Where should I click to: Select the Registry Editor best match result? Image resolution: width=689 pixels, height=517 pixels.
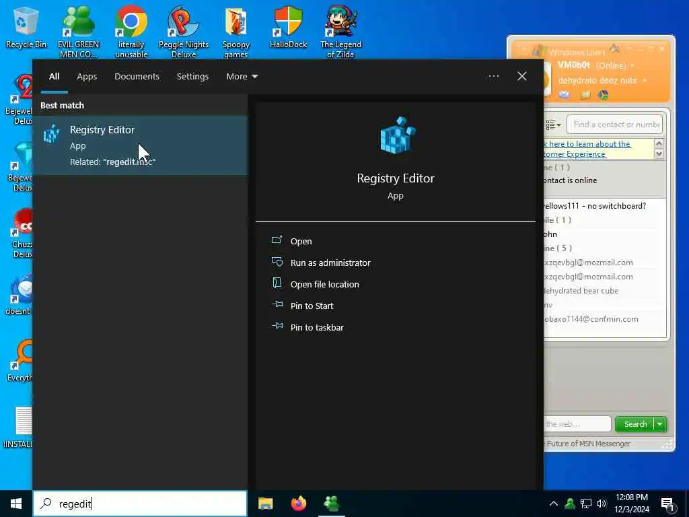(140, 145)
